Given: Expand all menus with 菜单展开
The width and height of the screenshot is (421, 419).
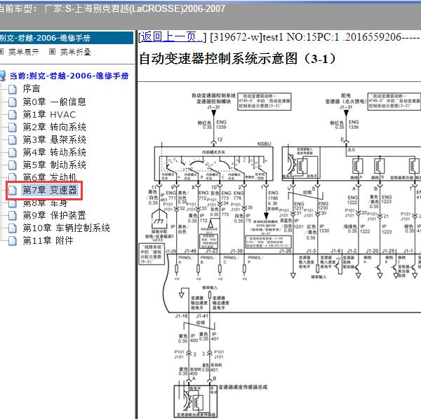Looking at the screenshot, I should pos(23,52).
